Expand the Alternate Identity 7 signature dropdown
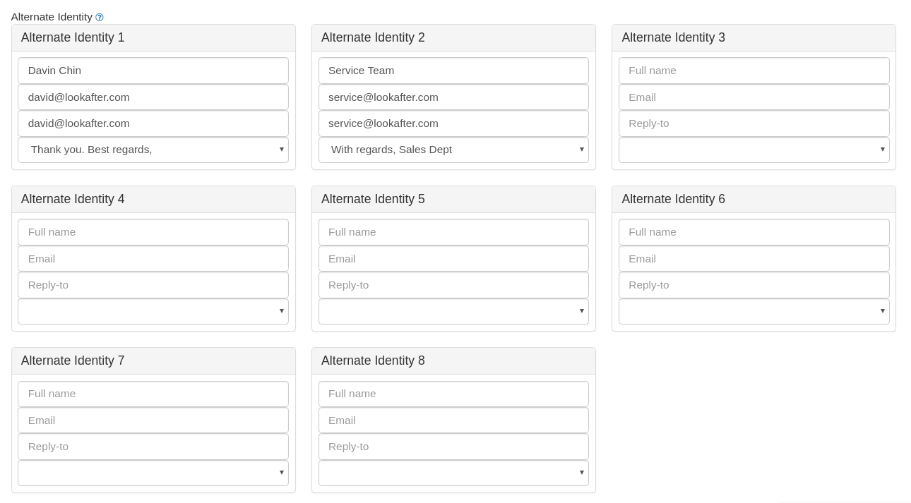This screenshot has width=911, height=503. click(x=153, y=473)
